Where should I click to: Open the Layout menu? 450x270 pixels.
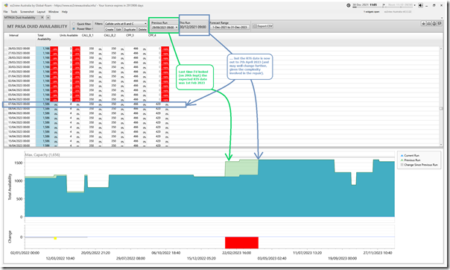coord(41,12)
